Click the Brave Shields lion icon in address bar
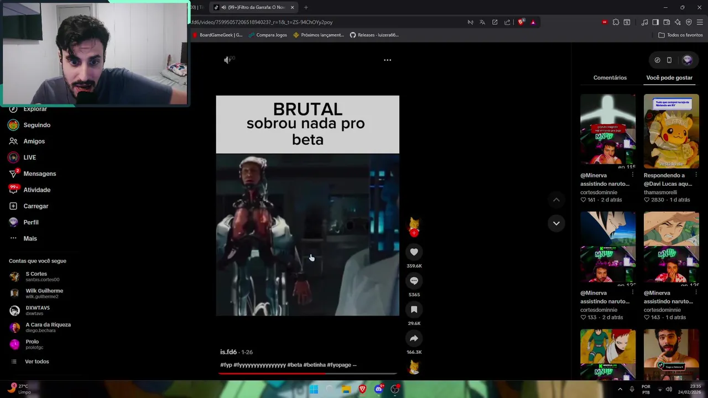 (520, 22)
